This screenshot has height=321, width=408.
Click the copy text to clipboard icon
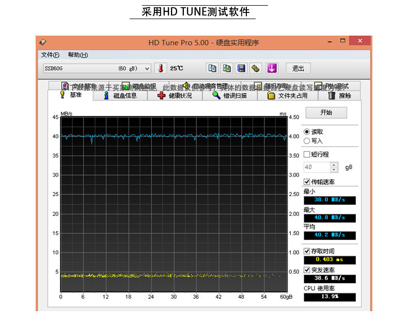212,68
